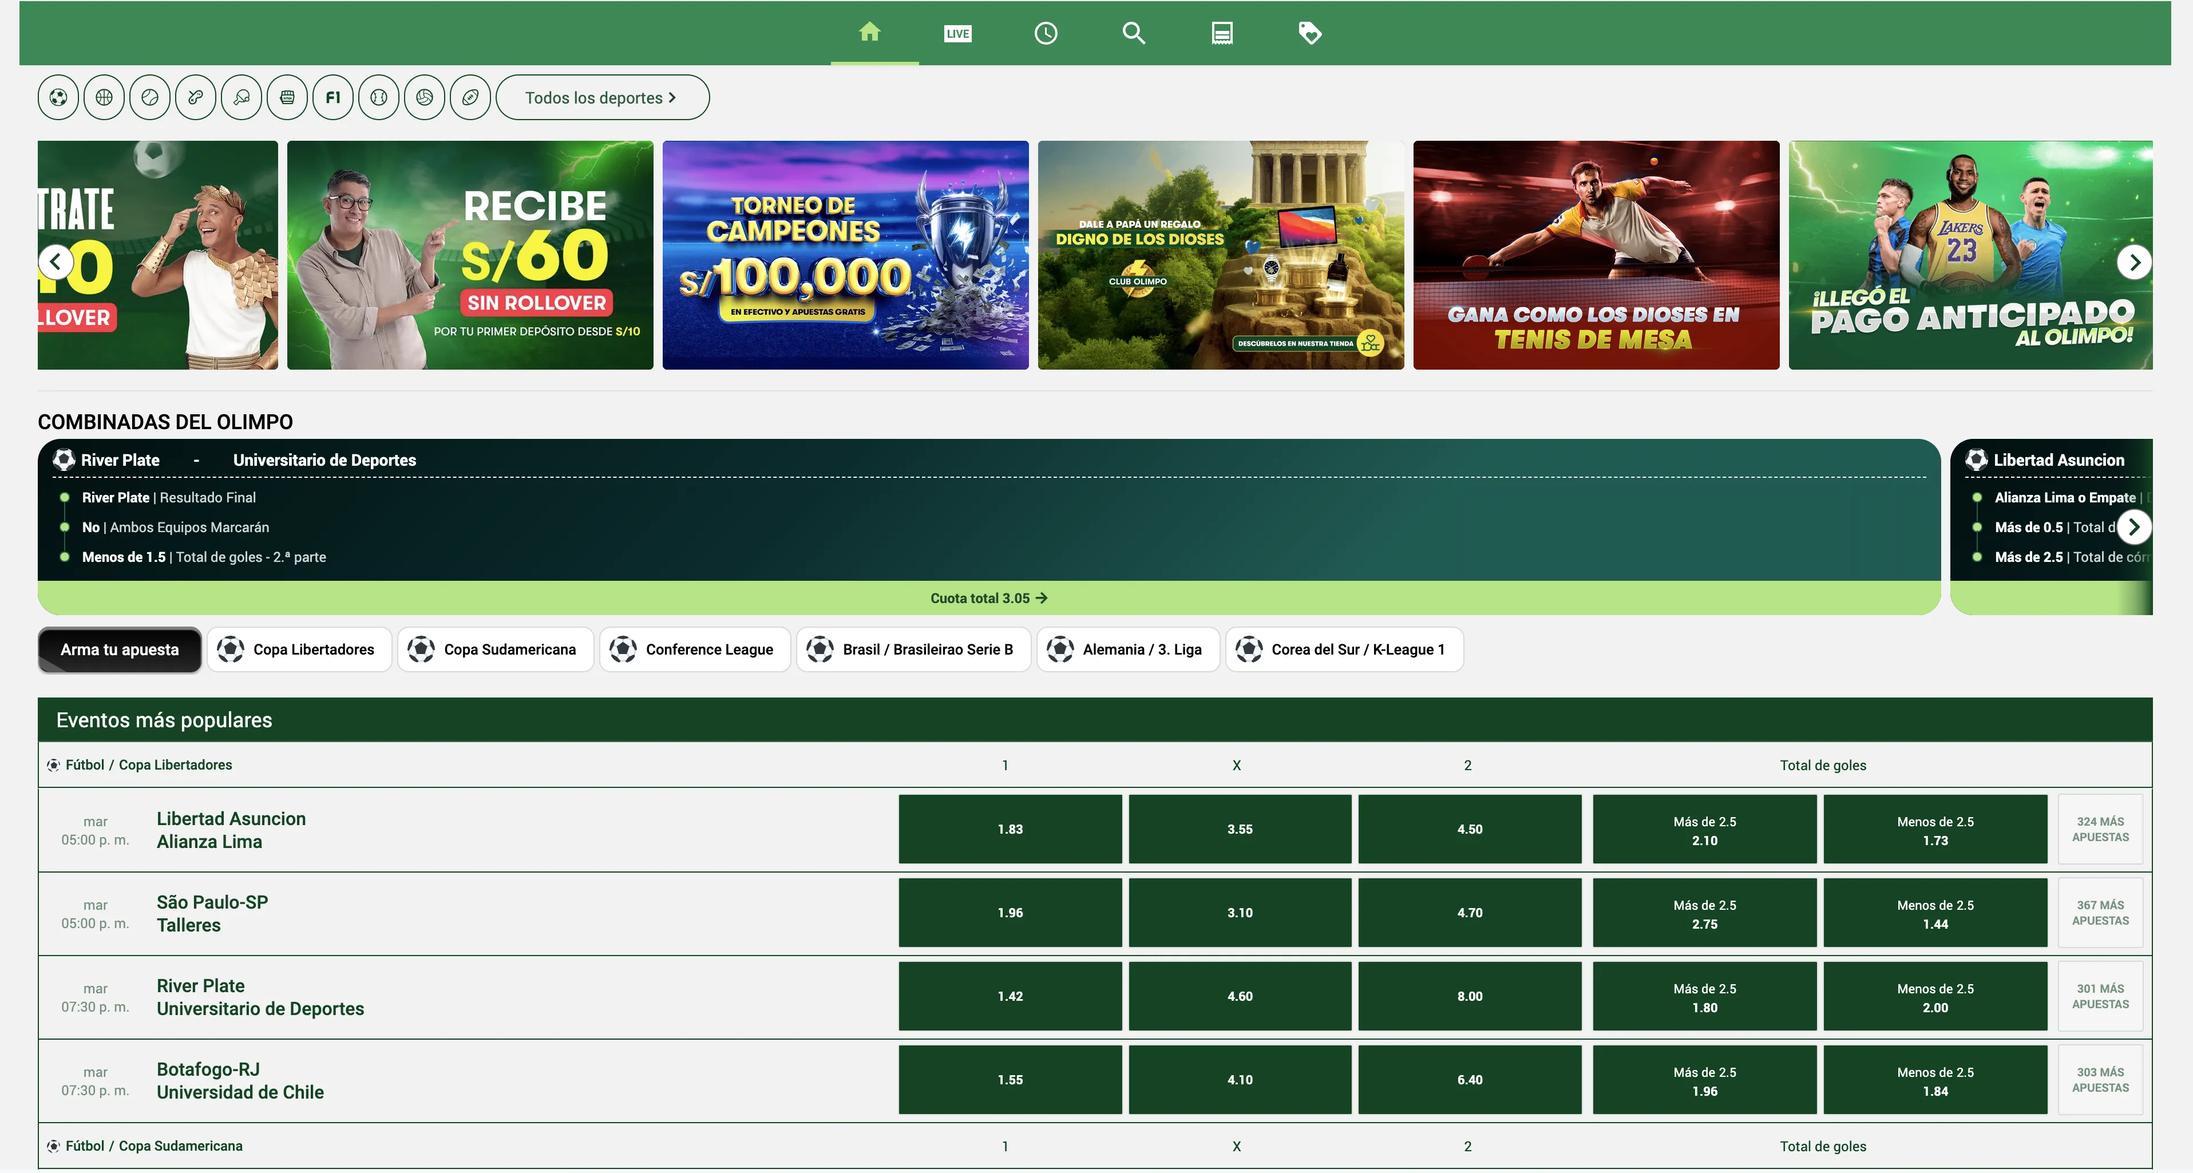Open the search magnifier icon
The width and height of the screenshot is (2193, 1173).
1133,33
